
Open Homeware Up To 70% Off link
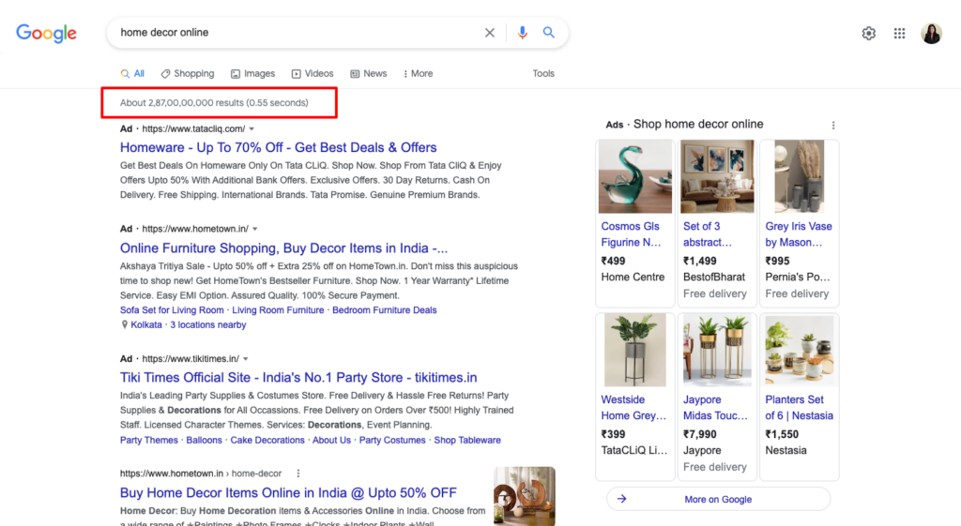278,147
